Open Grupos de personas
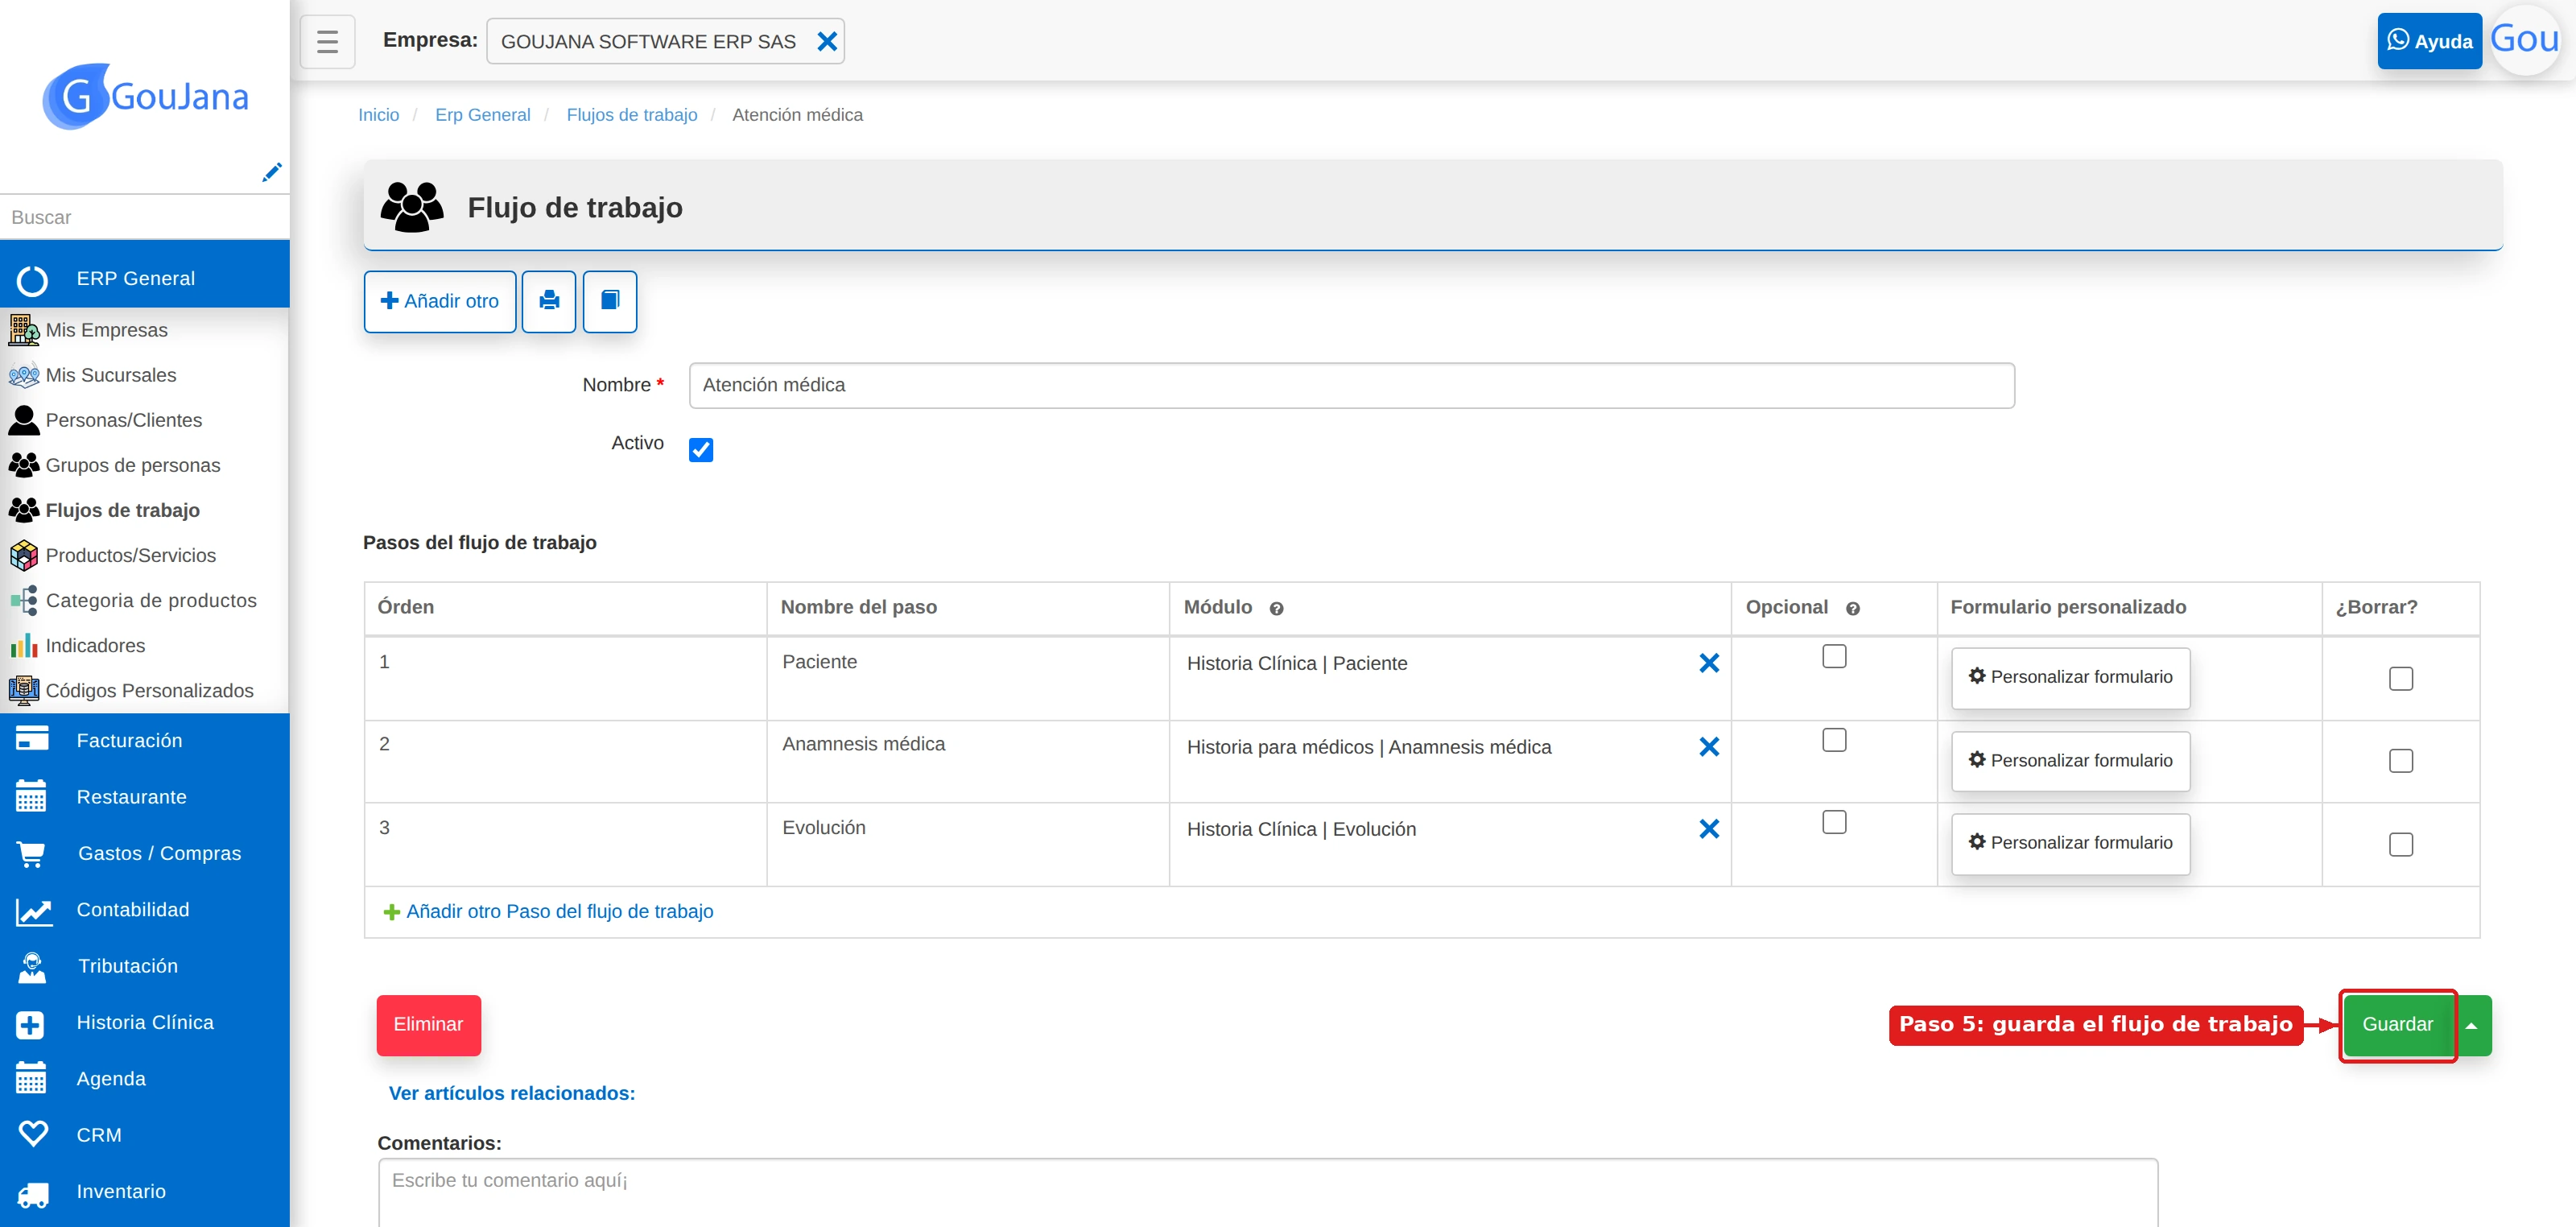 tap(145, 465)
